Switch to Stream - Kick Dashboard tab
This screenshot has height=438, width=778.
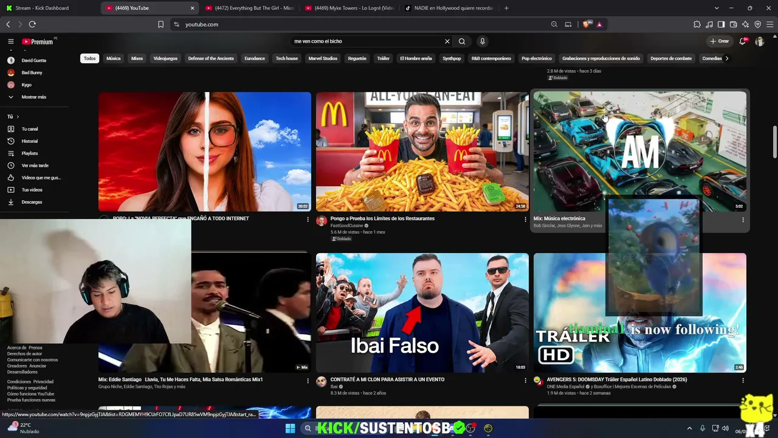pyautogui.click(x=50, y=8)
